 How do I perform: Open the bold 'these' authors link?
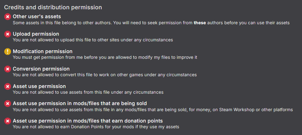tap(200, 23)
